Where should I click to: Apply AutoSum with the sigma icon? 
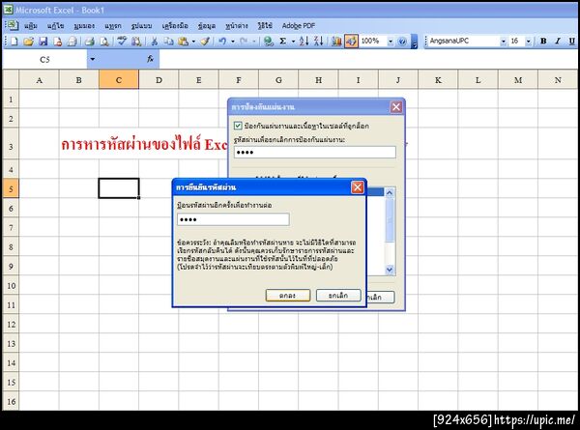point(283,41)
